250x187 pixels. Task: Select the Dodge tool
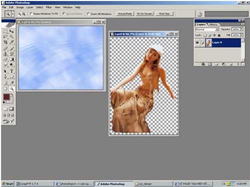coord(11,65)
